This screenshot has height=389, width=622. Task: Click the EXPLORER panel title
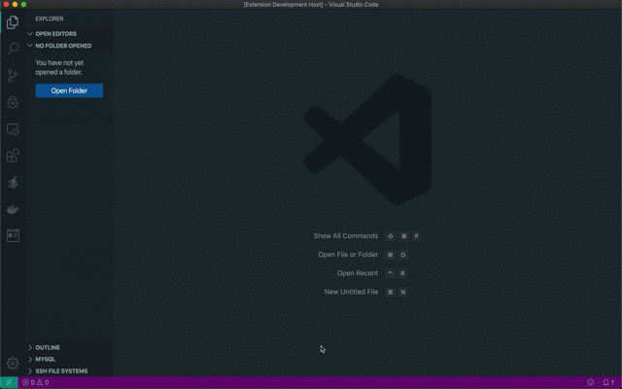(x=50, y=18)
